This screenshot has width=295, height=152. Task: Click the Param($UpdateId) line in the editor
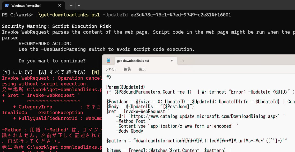tap(126, 87)
